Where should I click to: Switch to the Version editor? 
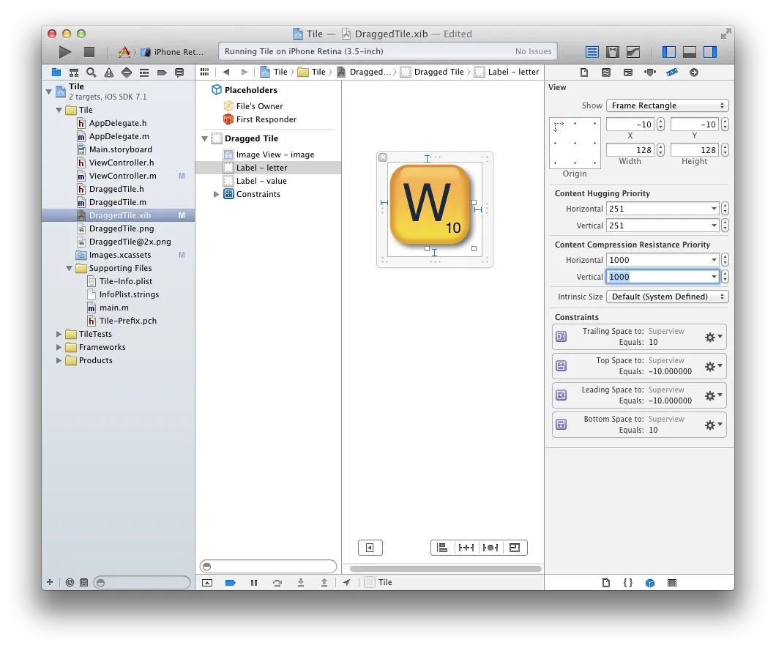click(633, 52)
